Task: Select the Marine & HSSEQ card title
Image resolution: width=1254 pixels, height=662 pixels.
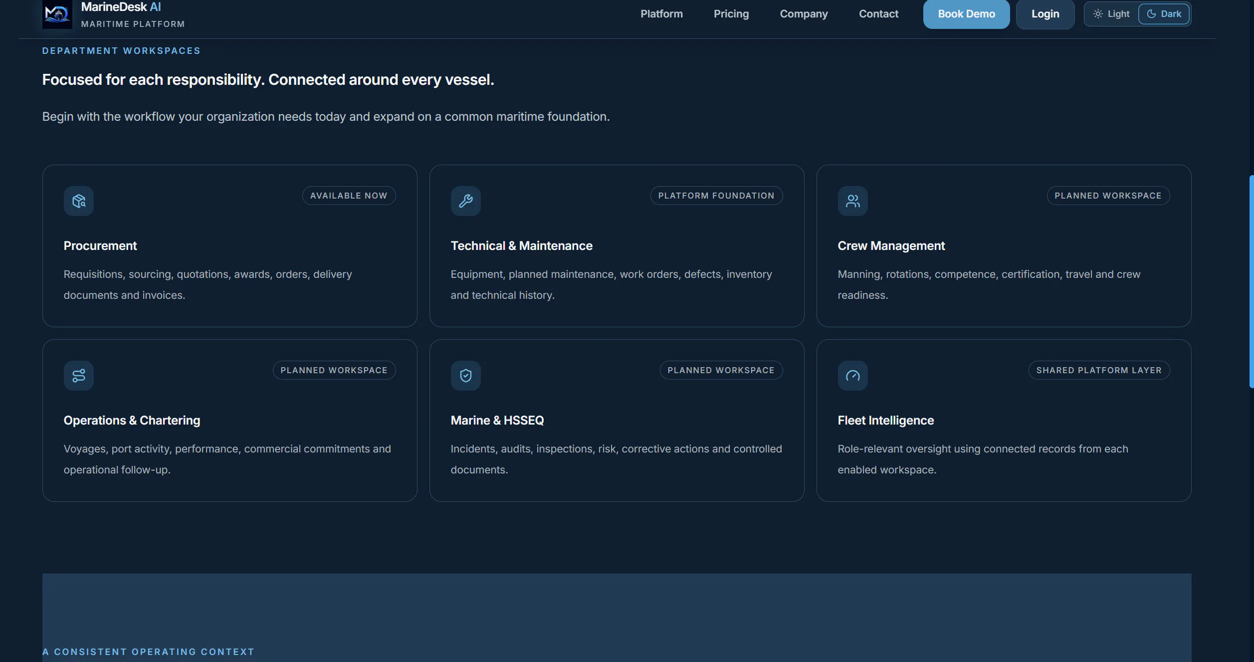Action: tap(497, 421)
